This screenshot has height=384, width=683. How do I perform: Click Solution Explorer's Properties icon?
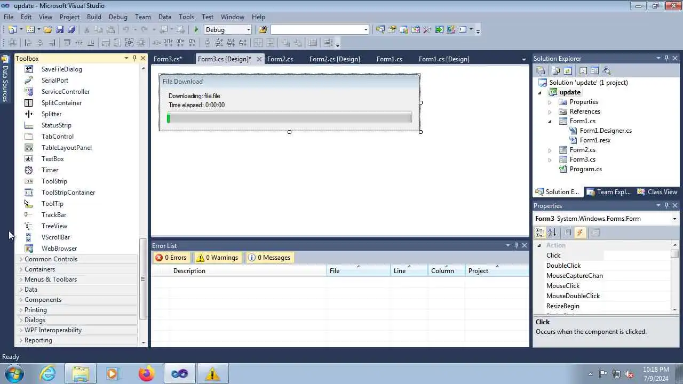(x=541, y=70)
